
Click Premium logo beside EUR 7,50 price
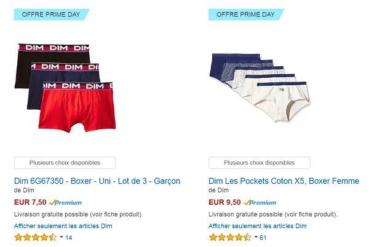[65, 203]
